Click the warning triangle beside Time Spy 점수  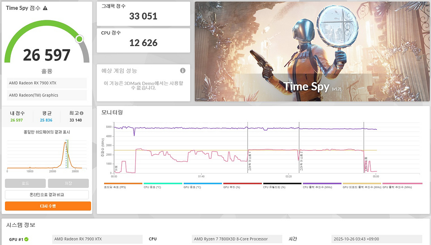[x=45, y=8]
